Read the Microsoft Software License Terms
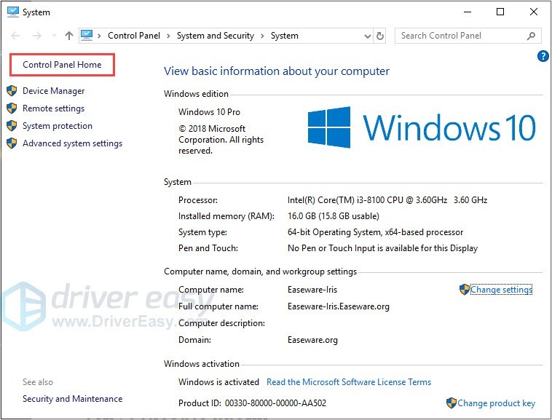 pos(349,382)
